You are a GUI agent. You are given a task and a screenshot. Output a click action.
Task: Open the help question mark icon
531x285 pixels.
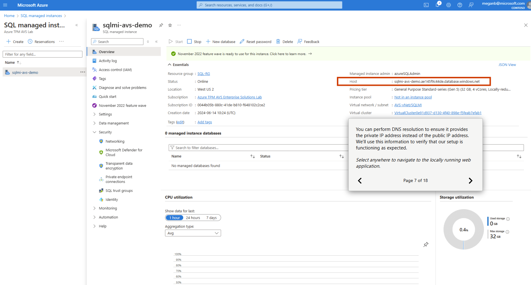[x=460, y=5]
